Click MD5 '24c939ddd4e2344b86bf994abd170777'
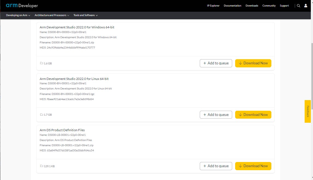This screenshot has height=180, width=313. click(x=71, y=48)
